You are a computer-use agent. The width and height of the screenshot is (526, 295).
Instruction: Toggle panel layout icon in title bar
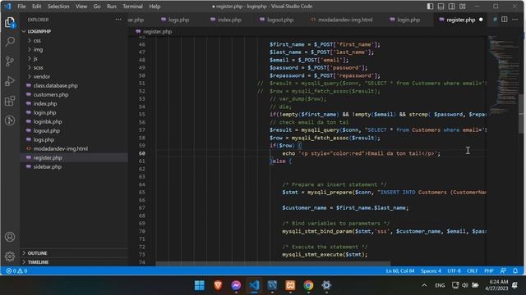coord(441,7)
